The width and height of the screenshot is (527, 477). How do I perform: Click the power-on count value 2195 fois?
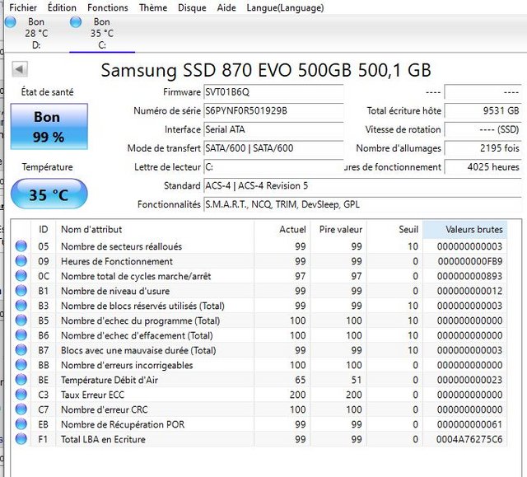(x=483, y=148)
